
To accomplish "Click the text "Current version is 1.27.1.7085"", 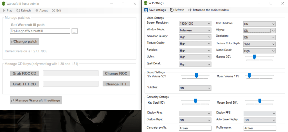I will click(x=26, y=51).
